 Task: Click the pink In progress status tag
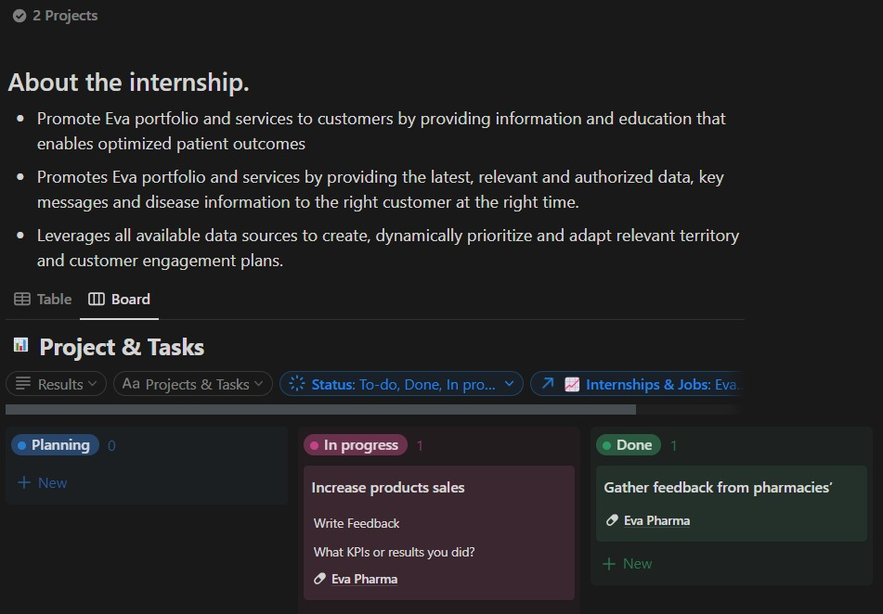coord(356,445)
